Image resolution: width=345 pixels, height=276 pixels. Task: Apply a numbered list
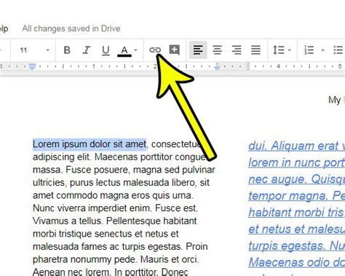[x=309, y=50]
